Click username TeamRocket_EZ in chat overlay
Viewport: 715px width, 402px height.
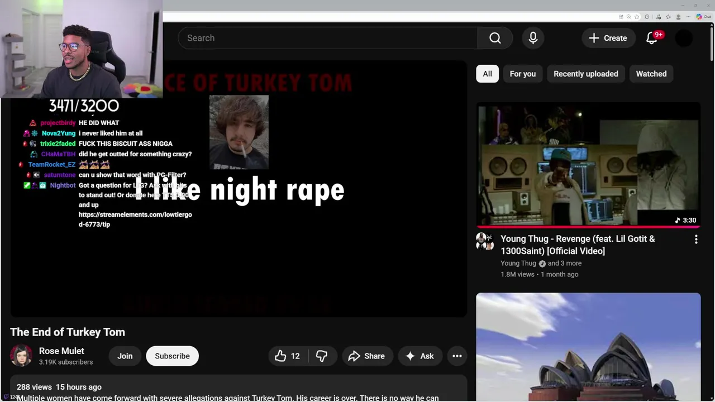[x=52, y=165]
